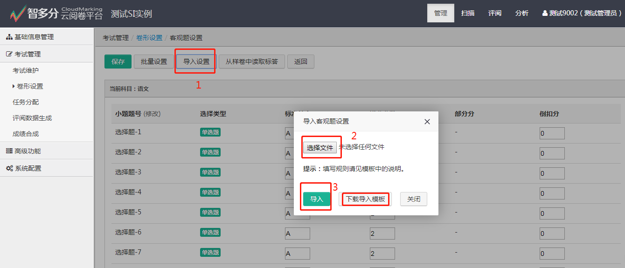Click 单选题 badge for 选择题-7
The height and width of the screenshot is (268, 625).
coord(210,253)
